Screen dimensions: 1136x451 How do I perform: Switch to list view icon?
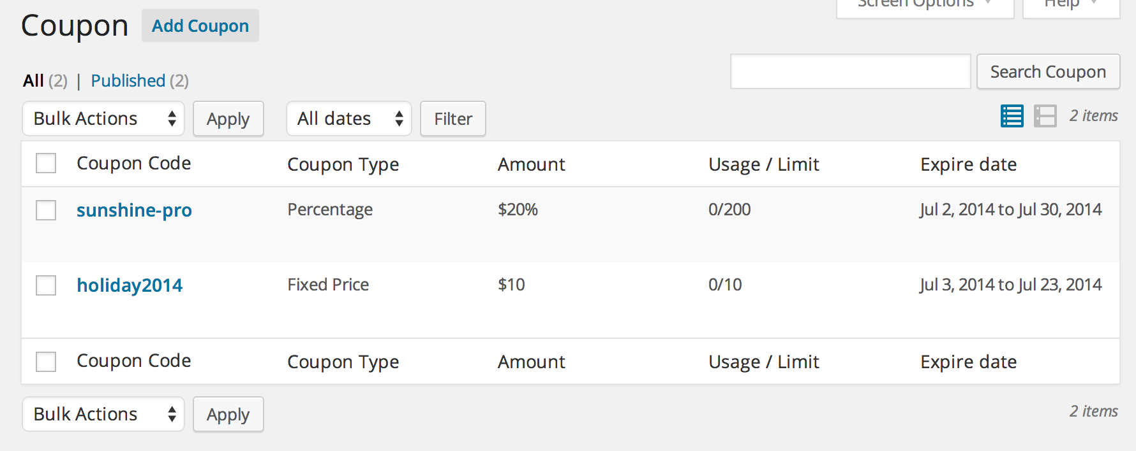coord(1012,116)
